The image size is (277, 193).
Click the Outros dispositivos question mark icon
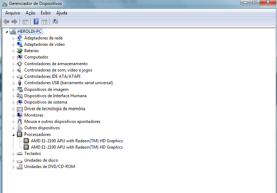pyautogui.click(x=20, y=128)
